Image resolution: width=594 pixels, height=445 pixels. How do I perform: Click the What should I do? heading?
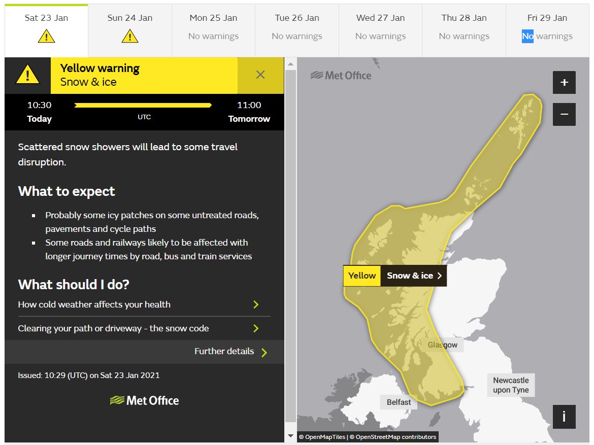[74, 285]
